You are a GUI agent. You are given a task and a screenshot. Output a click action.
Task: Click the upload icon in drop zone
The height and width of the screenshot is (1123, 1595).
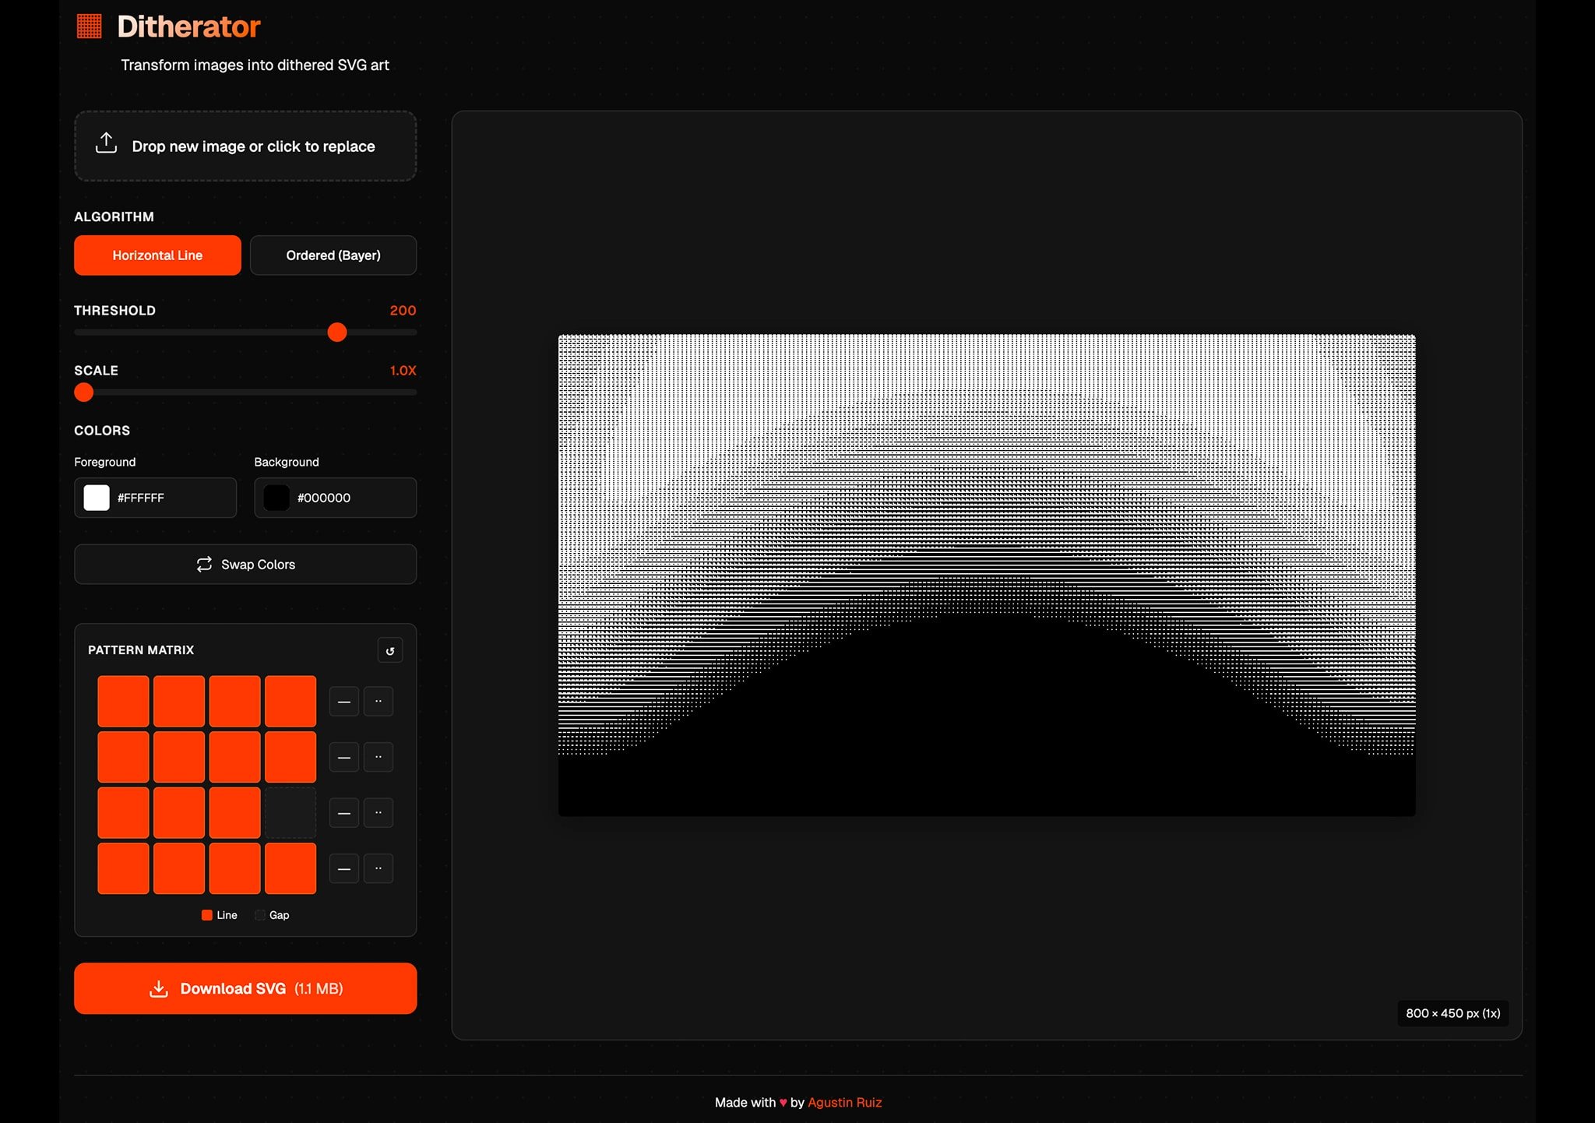tap(107, 144)
